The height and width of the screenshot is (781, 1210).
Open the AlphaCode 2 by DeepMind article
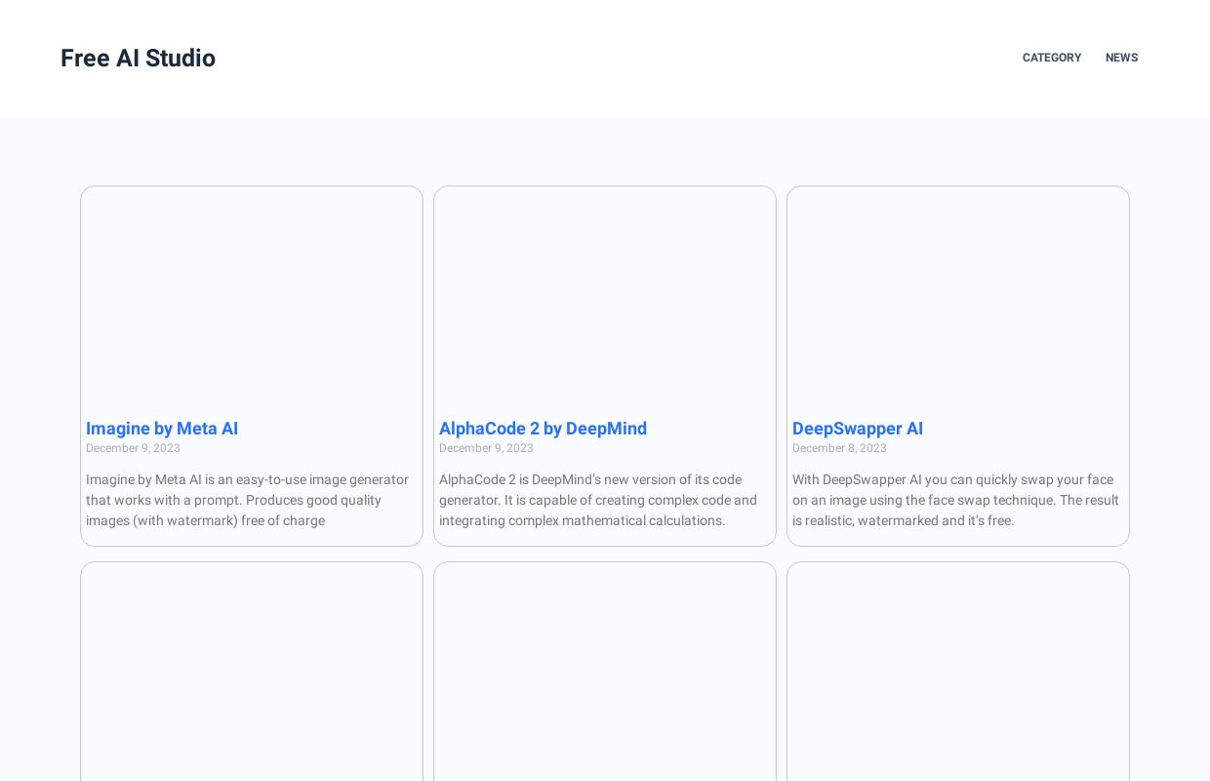[543, 429]
